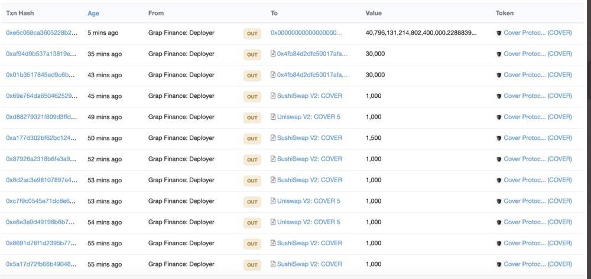Image resolution: width=591 pixels, height=279 pixels.
Task: Open the Cover Protoc... (COVER) token link in the 30,000 row from 35 mins ago
Action: pos(538,54)
